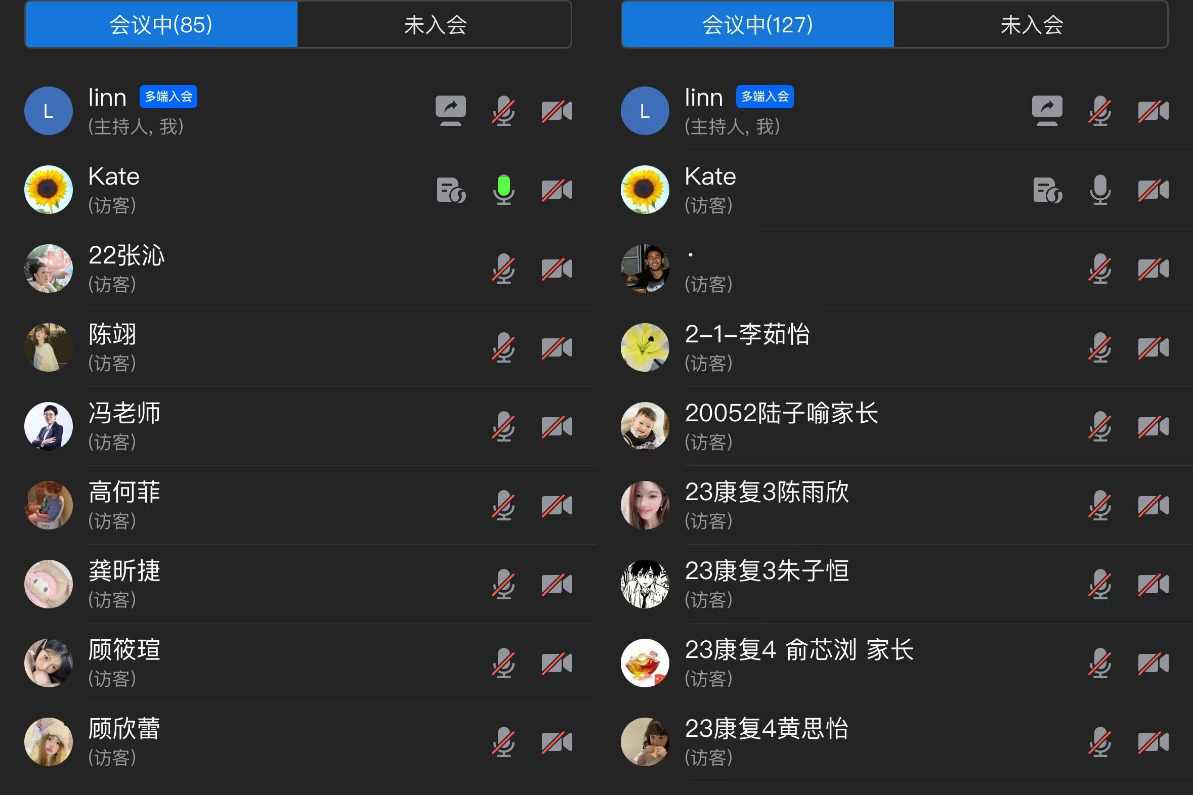
Task: Click the muted mic icon beside 2–1–李茹怡
Action: coord(1100,348)
